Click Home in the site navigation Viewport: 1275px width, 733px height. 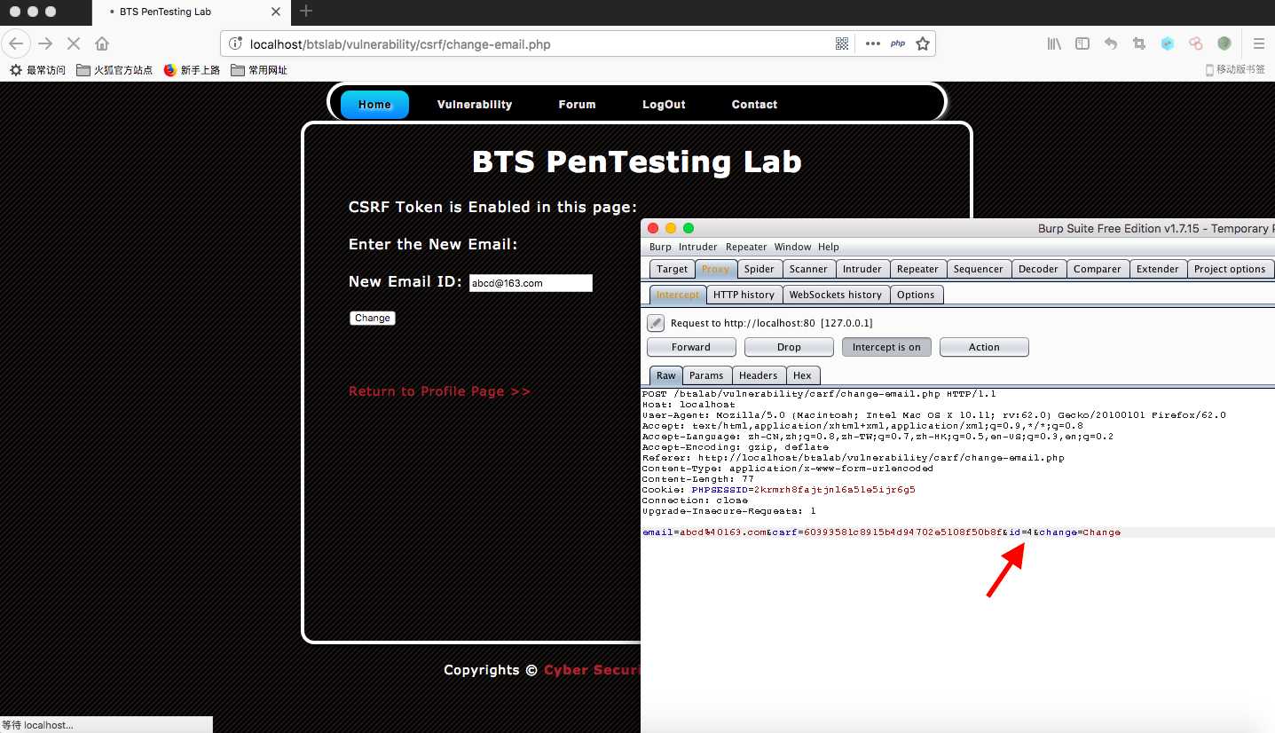pos(374,105)
